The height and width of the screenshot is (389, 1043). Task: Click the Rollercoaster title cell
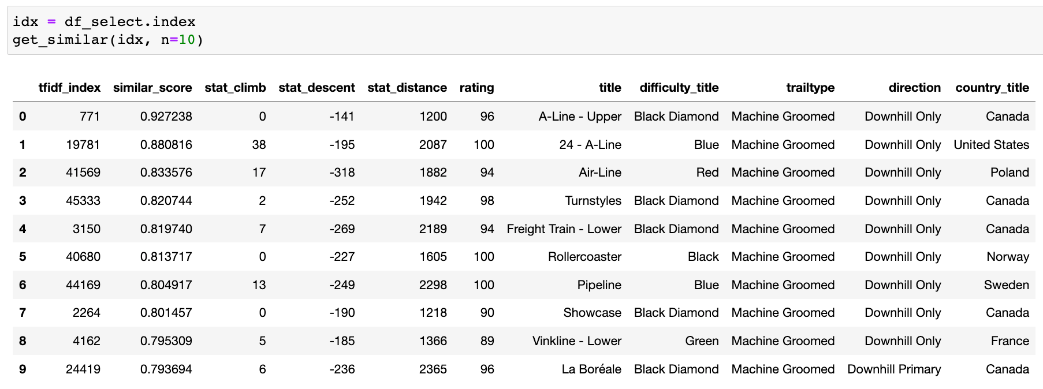(584, 257)
